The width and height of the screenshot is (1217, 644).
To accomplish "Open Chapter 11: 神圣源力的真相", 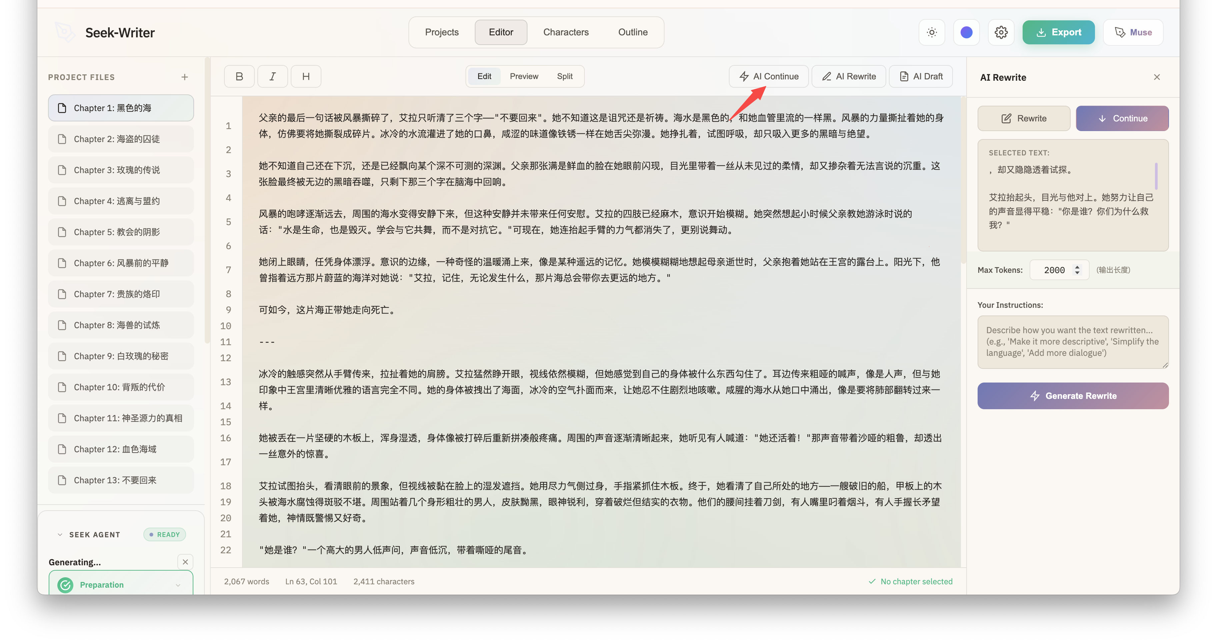I will (x=121, y=418).
